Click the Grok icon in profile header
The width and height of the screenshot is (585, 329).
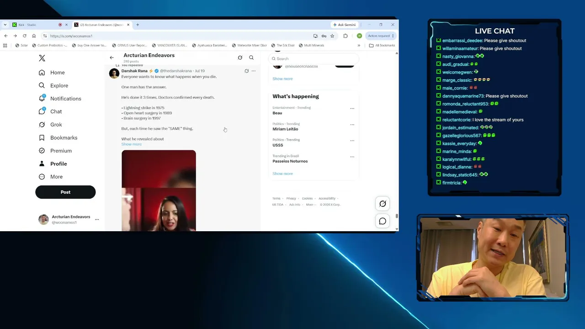[240, 58]
